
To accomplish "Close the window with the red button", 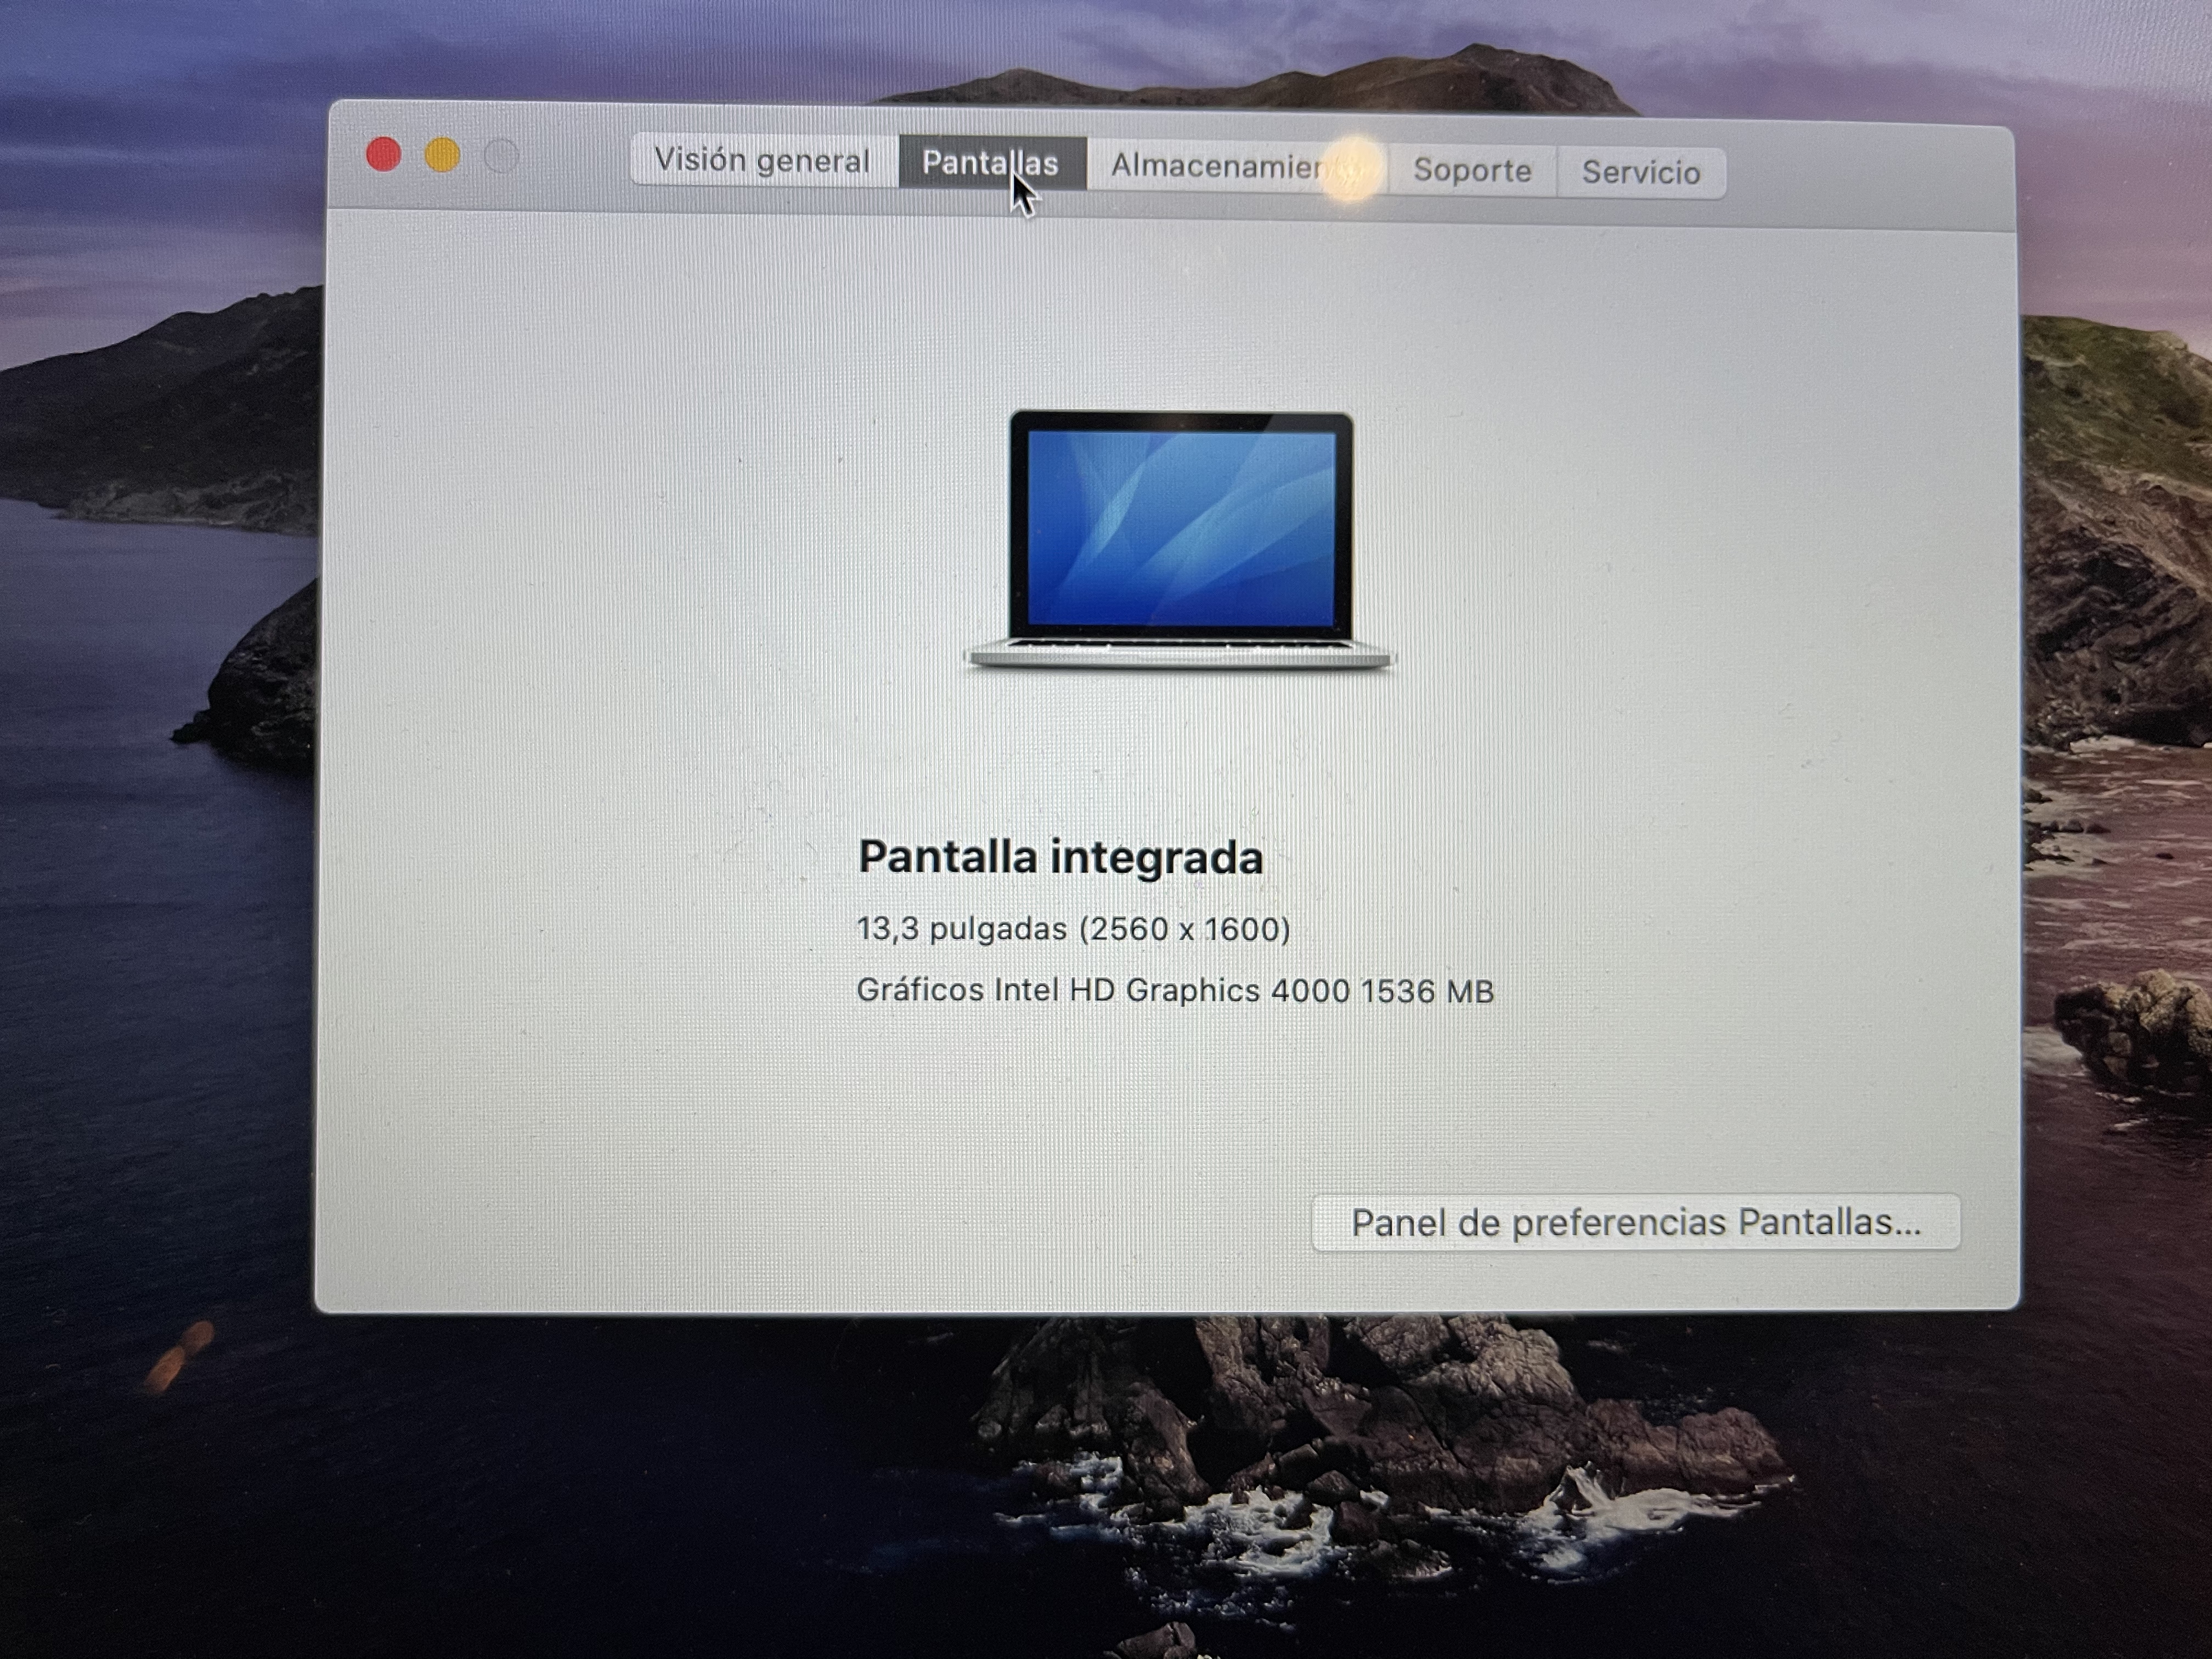I will click(x=384, y=154).
